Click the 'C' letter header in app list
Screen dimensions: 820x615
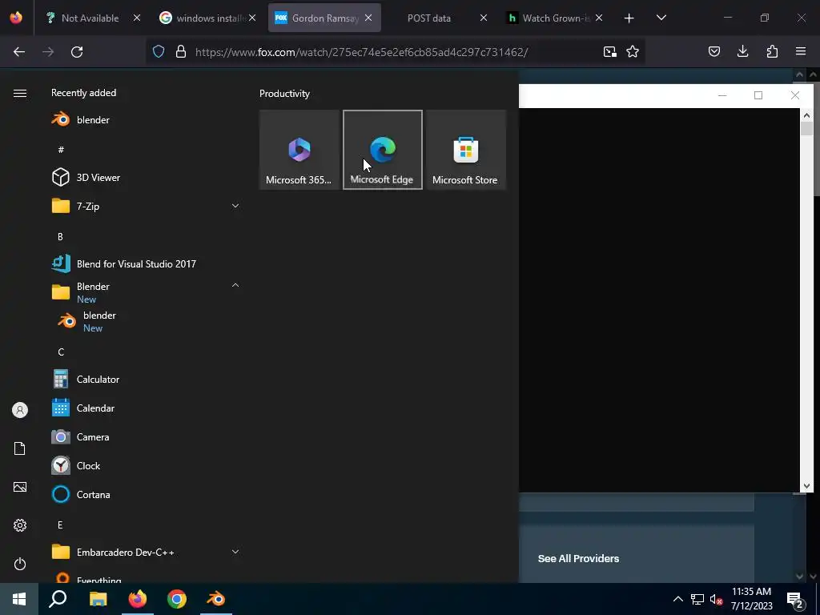pos(61,352)
